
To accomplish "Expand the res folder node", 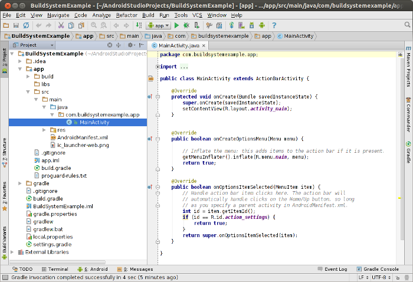I will pyautogui.click(x=44, y=130).
